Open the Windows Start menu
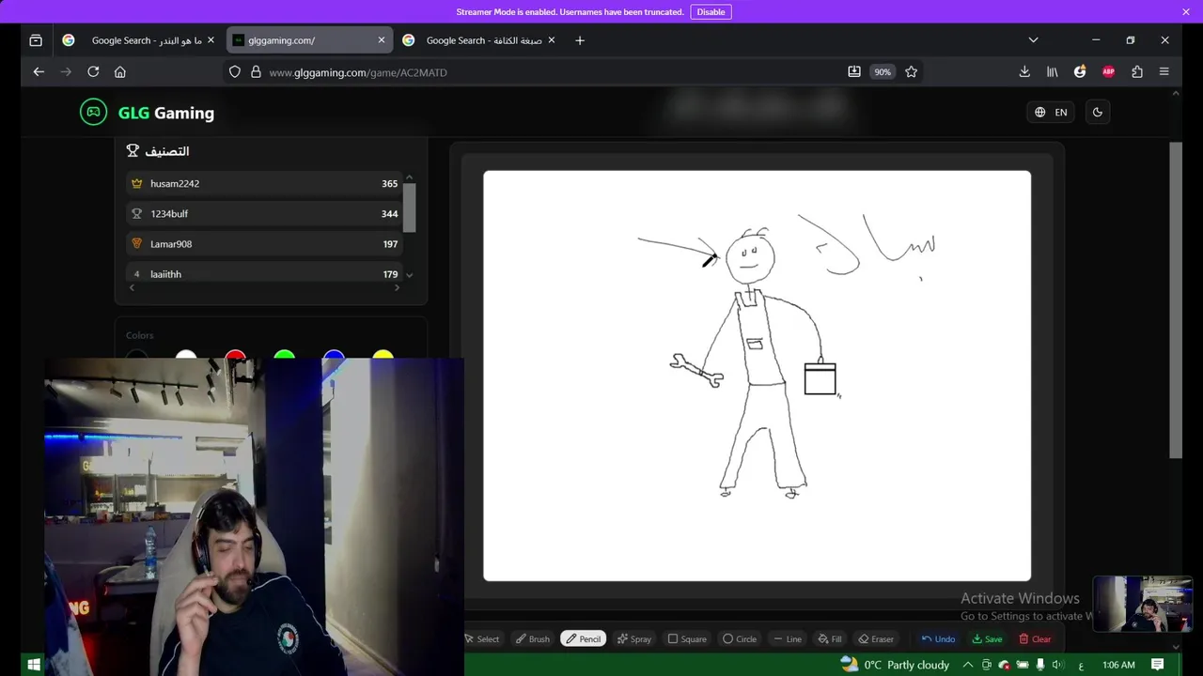The image size is (1203, 676). pyautogui.click(x=34, y=665)
